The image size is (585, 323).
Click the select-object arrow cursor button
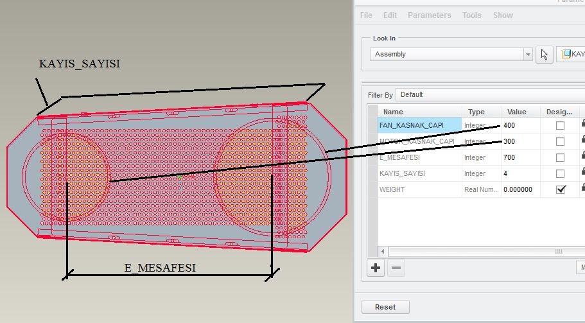pos(545,55)
